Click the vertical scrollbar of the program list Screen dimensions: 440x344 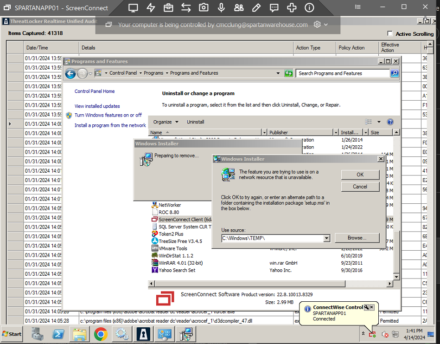tap(396, 252)
